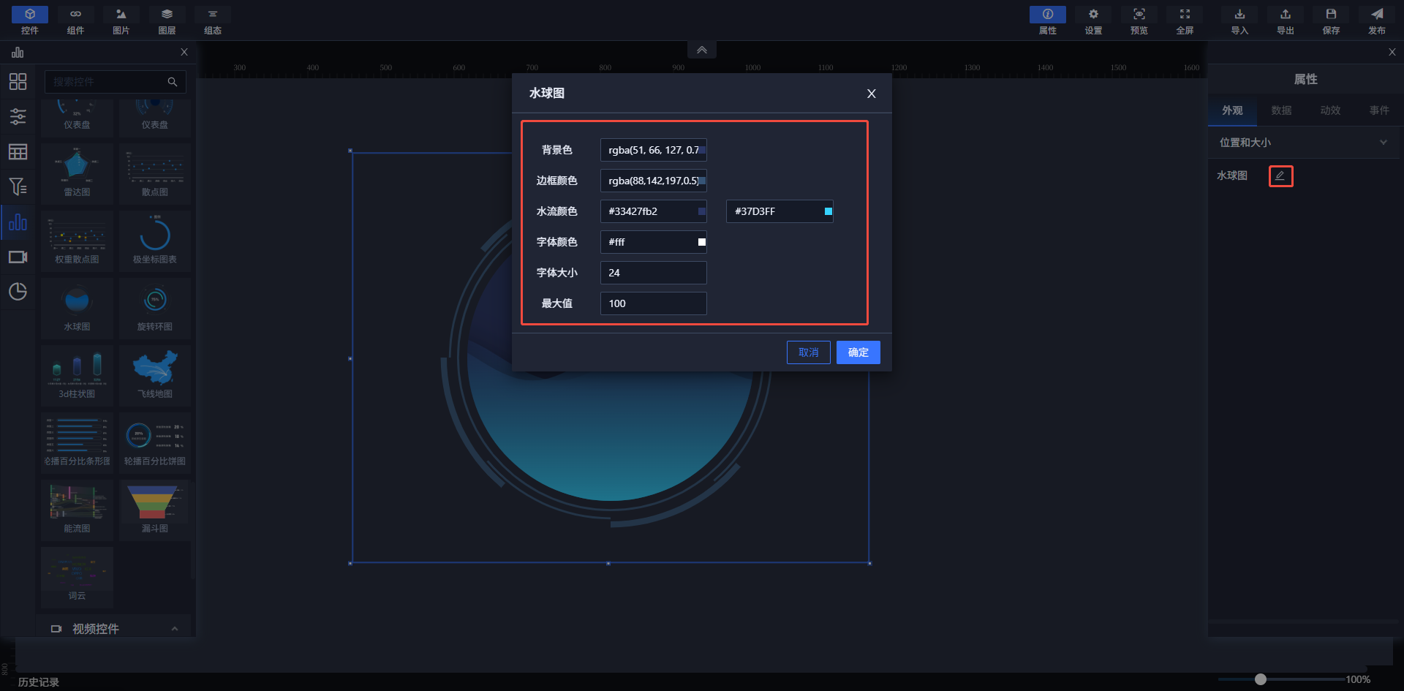Pick the 旋转环图 rotating ring widget
Screen dimensions: 1404x691
155,308
